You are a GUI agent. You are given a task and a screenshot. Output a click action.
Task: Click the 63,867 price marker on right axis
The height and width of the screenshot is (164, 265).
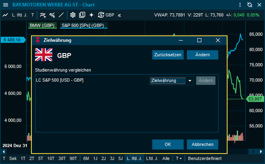click(x=255, y=99)
